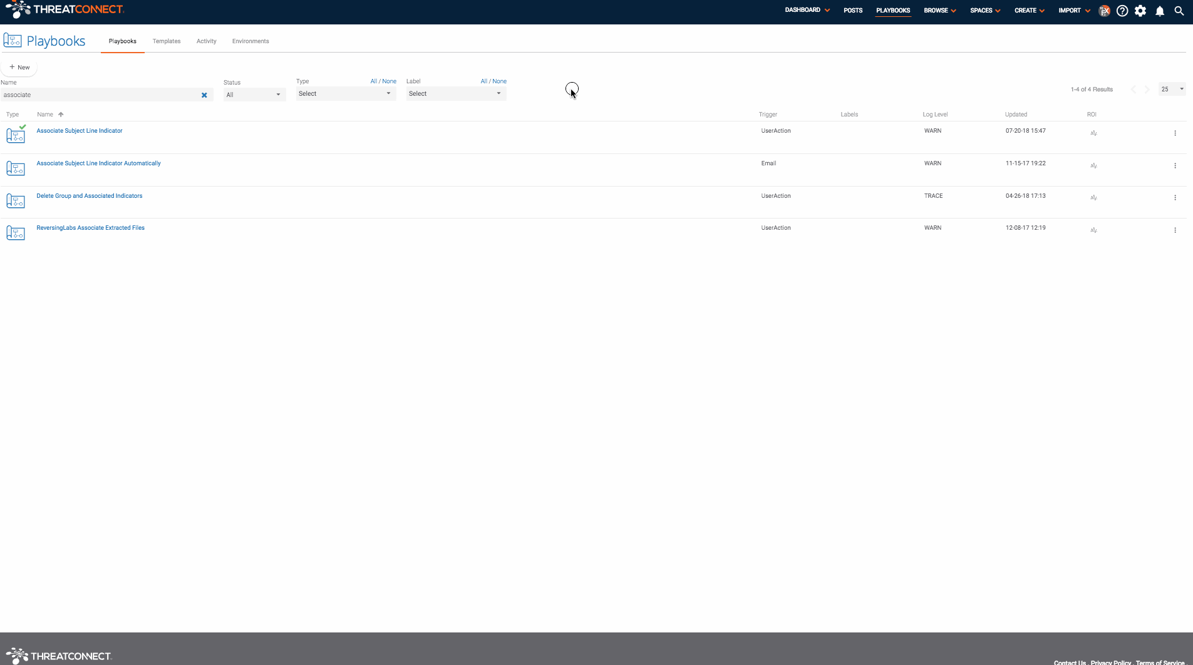The width and height of the screenshot is (1193, 665).
Task: Open the TC Exchange icon in top bar
Action: coord(1104,11)
